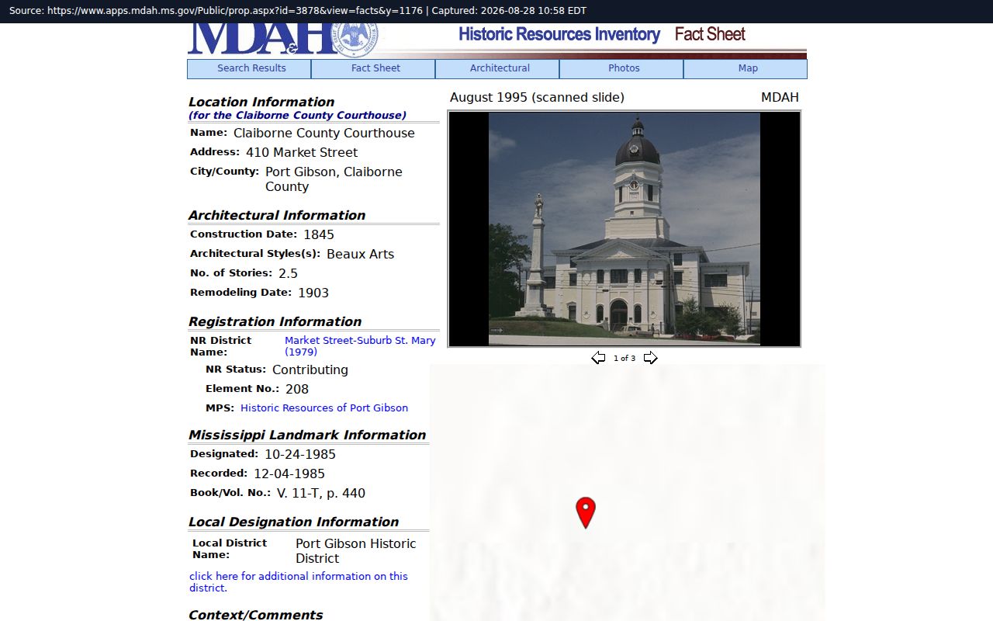Click the MDAH photo credit text

point(780,98)
